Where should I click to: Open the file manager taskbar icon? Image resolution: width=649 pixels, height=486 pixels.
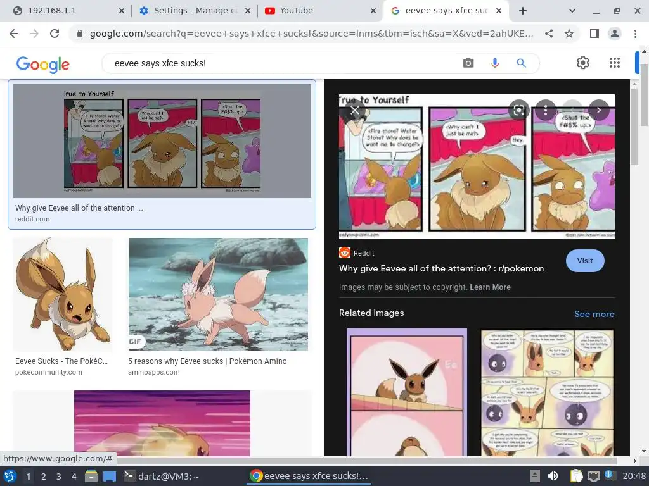[91, 476]
